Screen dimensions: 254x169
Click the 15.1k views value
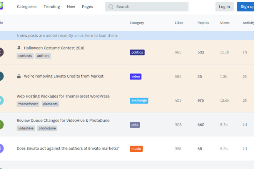tap(224, 52)
